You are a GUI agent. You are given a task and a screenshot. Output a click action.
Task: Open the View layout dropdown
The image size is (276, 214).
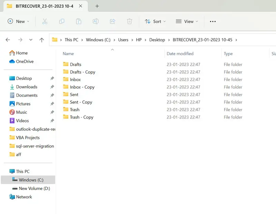187,21
